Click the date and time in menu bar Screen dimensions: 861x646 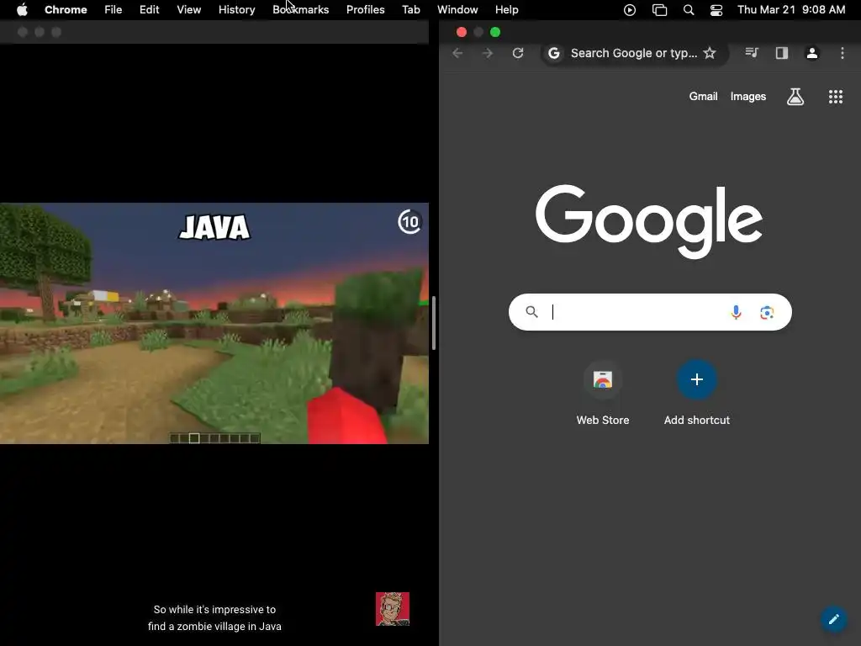pyautogui.click(x=790, y=9)
